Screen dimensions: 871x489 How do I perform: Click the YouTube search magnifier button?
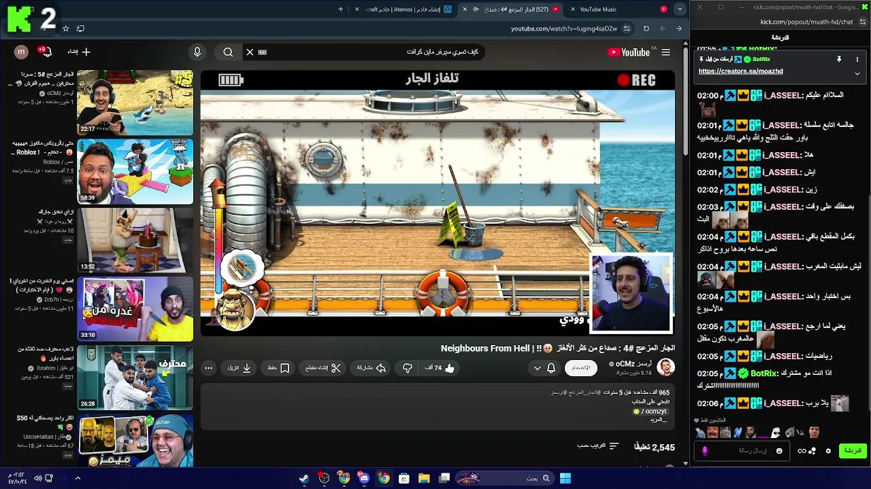pyautogui.click(x=228, y=52)
